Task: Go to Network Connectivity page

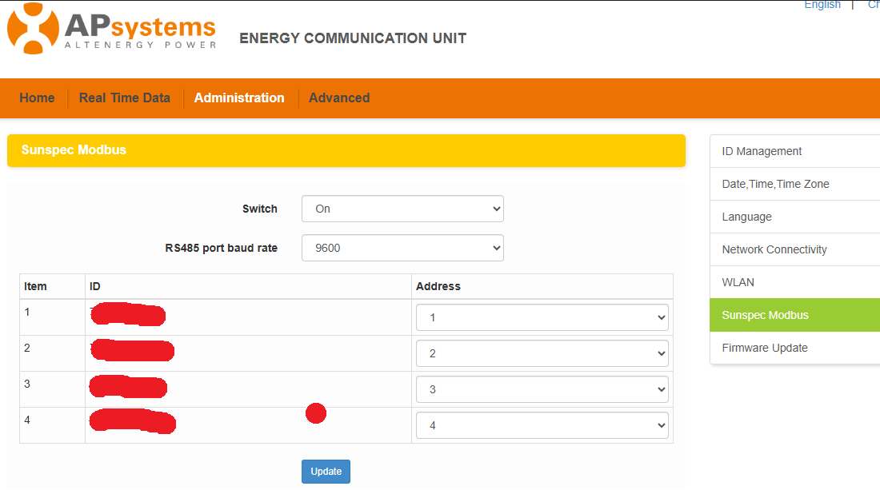Action: [x=774, y=249]
